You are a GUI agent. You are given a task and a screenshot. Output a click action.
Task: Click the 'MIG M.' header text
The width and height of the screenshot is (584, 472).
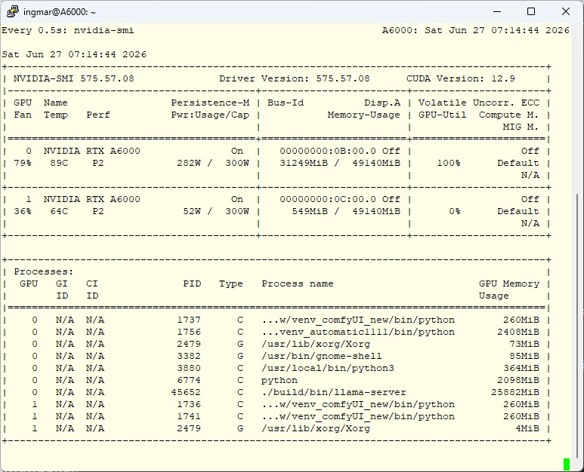pos(521,127)
